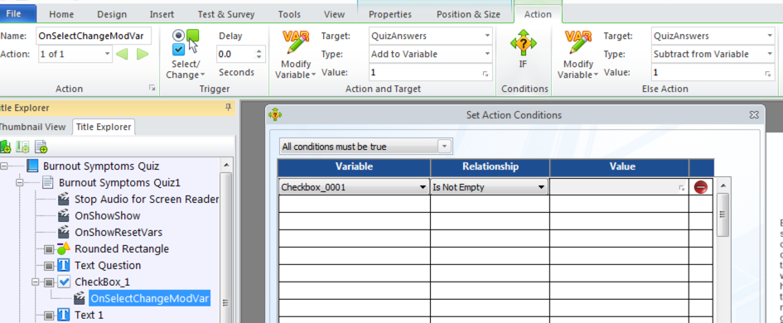Collapse the CheckBox_1 tree node
The width and height of the screenshot is (783, 323).
pos(36,282)
